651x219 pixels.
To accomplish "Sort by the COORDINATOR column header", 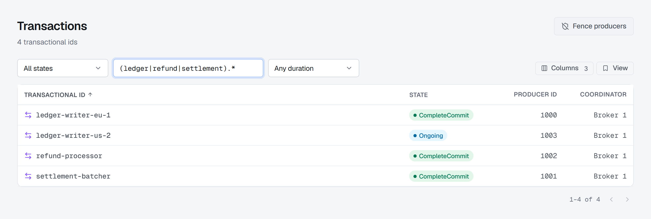I will 603,95.
